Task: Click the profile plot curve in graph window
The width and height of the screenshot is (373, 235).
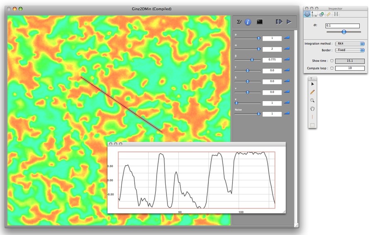Action: tap(196, 180)
